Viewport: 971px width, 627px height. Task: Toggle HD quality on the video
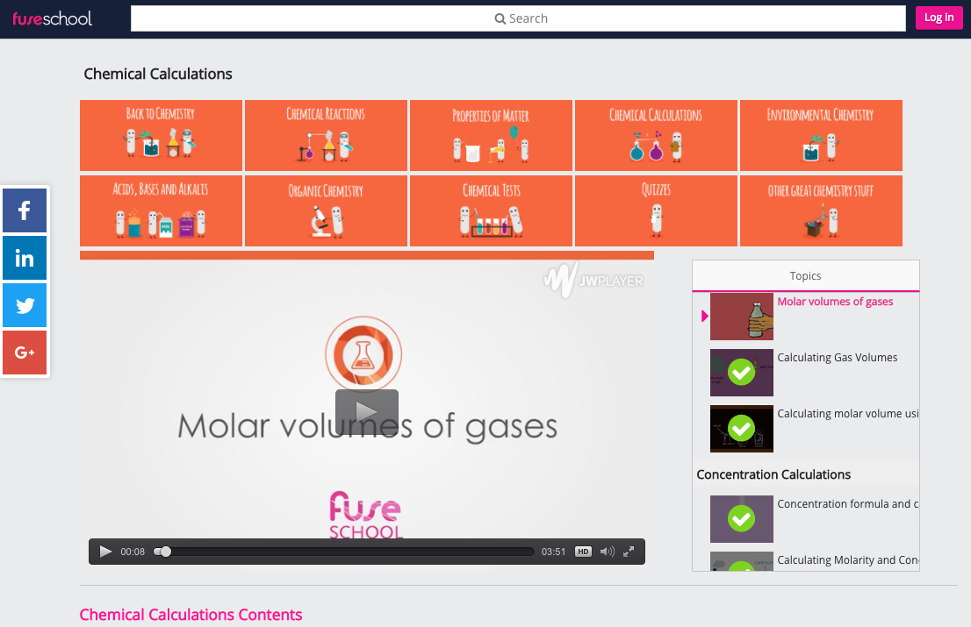pyautogui.click(x=583, y=552)
